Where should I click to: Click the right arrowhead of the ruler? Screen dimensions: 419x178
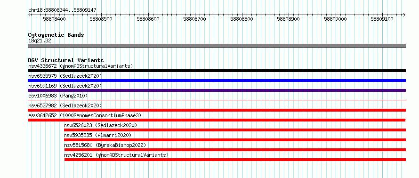click(404, 15)
